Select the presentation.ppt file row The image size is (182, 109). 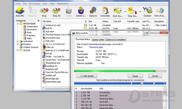pyautogui.click(x=56, y=82)
